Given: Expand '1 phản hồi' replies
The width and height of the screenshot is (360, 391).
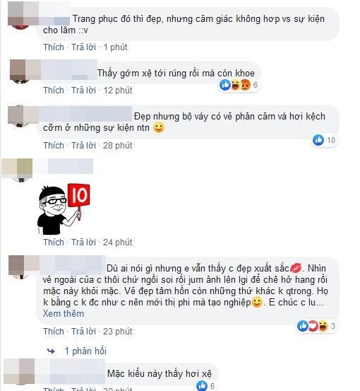Looking at the screenshot, I should pyautogui.click(x=85, y=351).
